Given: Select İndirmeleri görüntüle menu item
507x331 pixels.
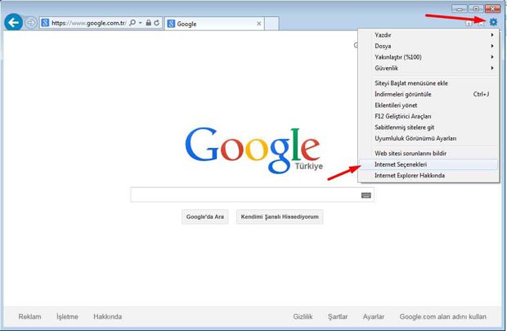Looking at the screenshot, I should [429, 94].
